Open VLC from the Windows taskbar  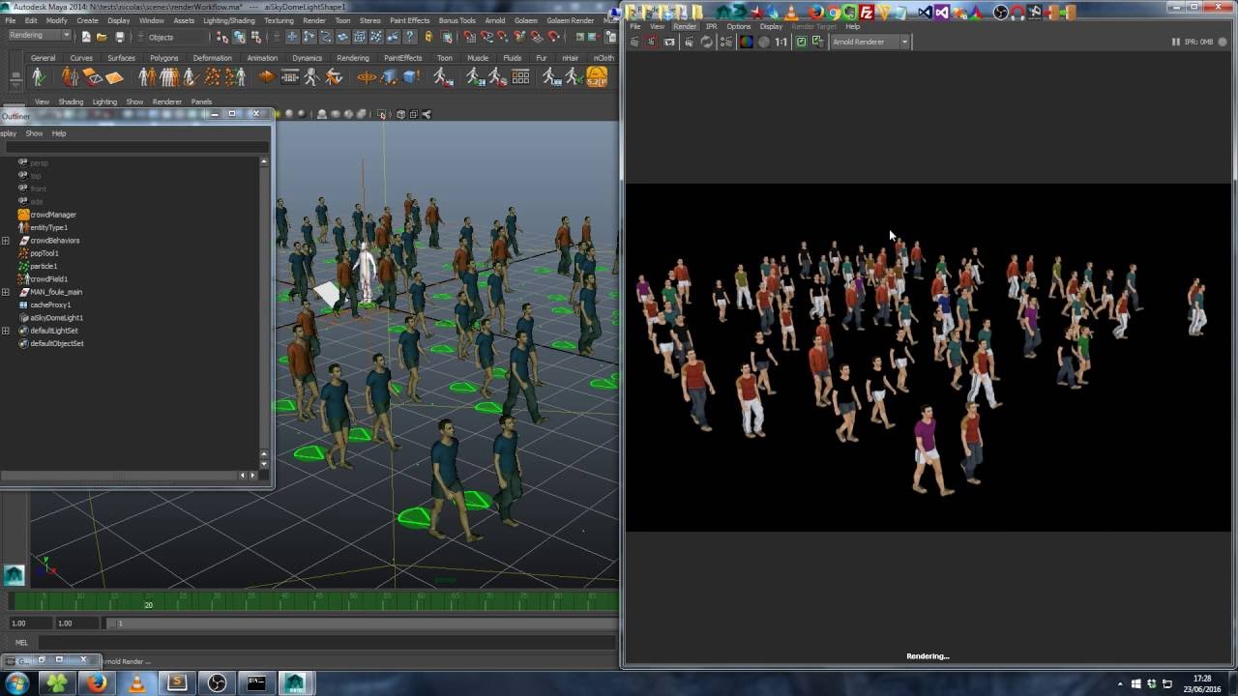136,683
